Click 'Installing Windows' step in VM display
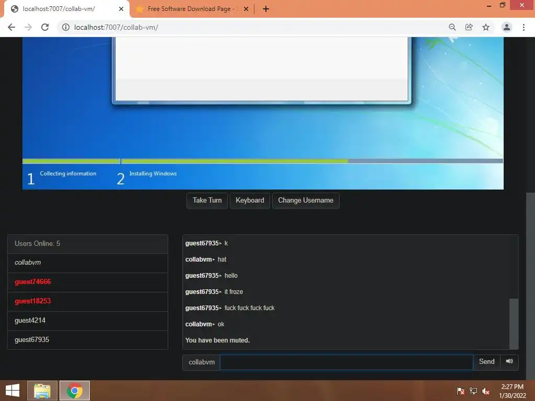 153,173
